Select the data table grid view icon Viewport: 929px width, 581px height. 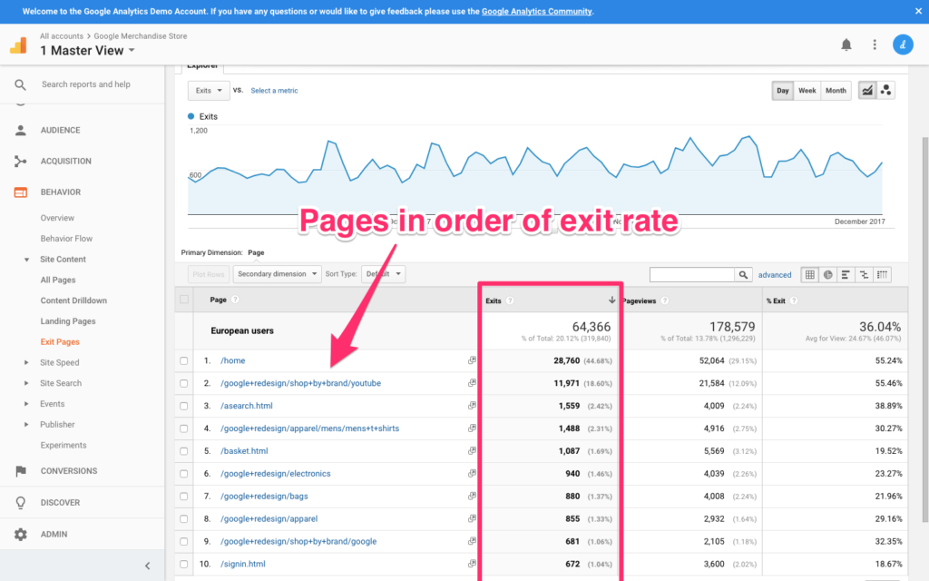coord(809,274)
